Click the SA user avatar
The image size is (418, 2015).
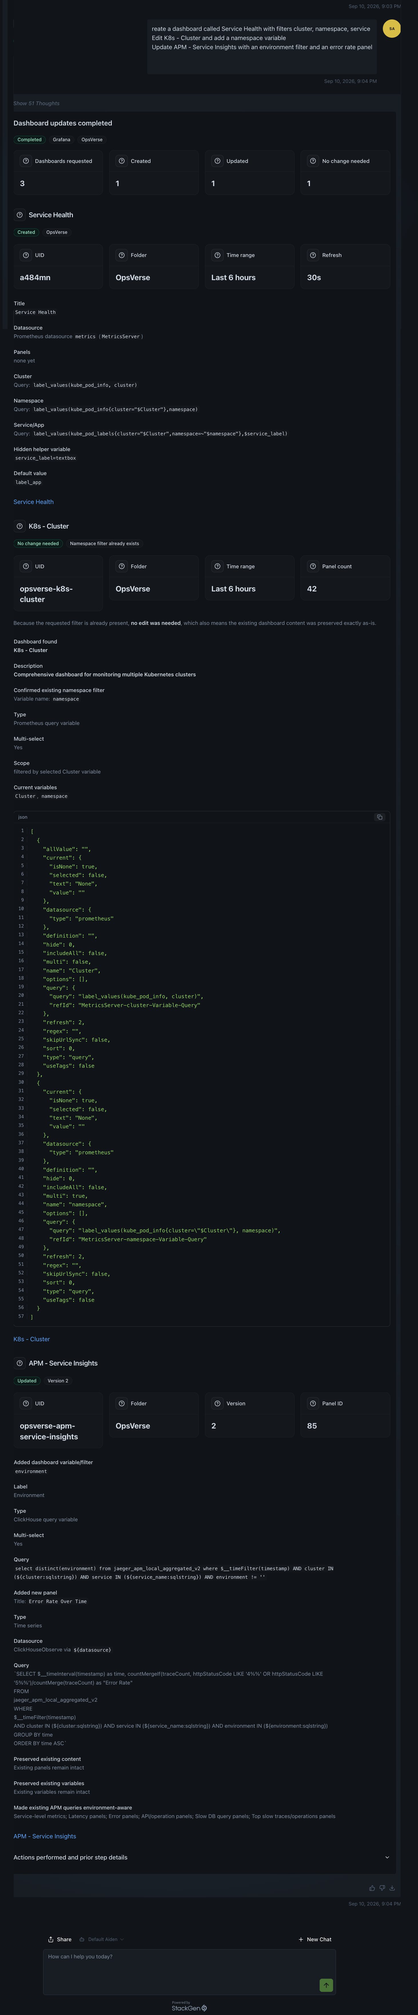pos(391,29)
